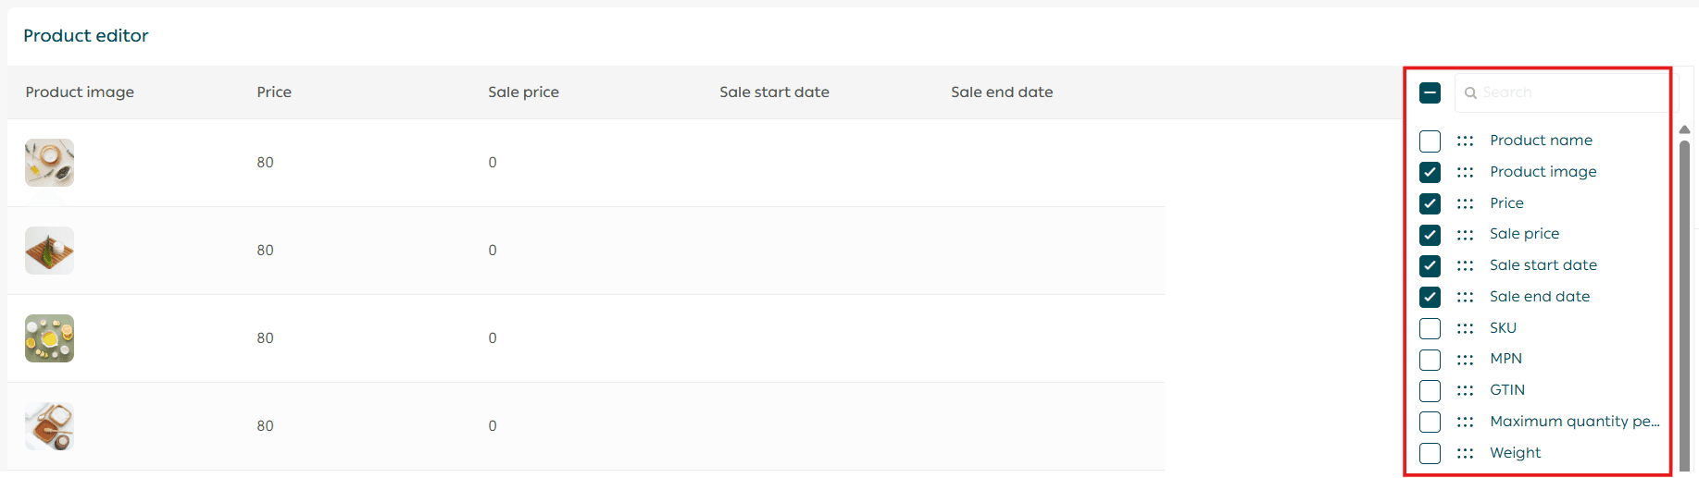
Task: Click drag handle icon beside MPN
Action: 1465,360
